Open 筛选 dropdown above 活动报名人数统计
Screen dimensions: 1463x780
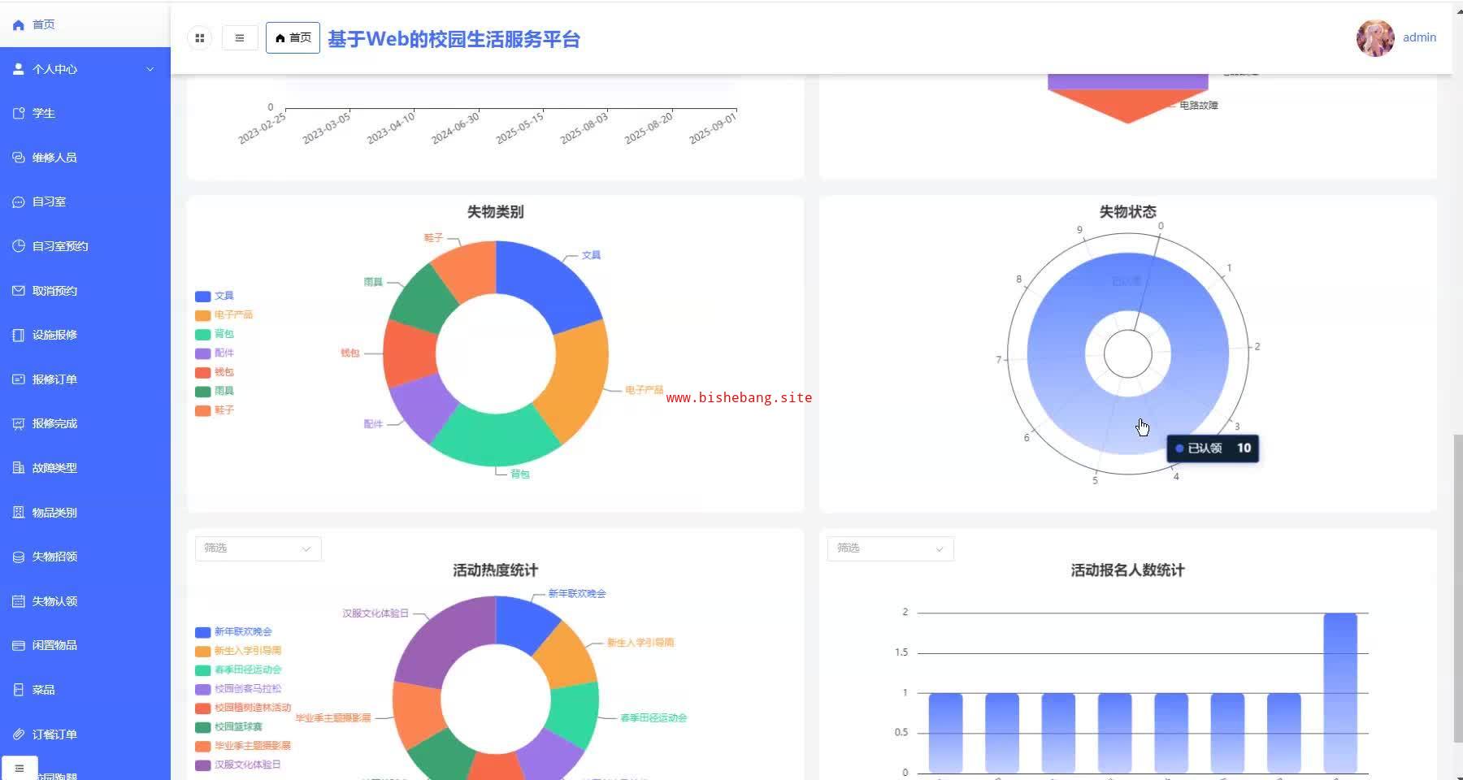tap(891, 548)
